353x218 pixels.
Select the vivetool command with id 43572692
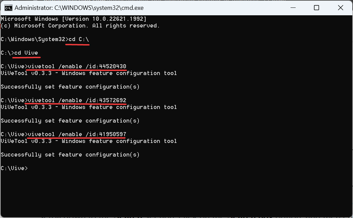(77, 101)
